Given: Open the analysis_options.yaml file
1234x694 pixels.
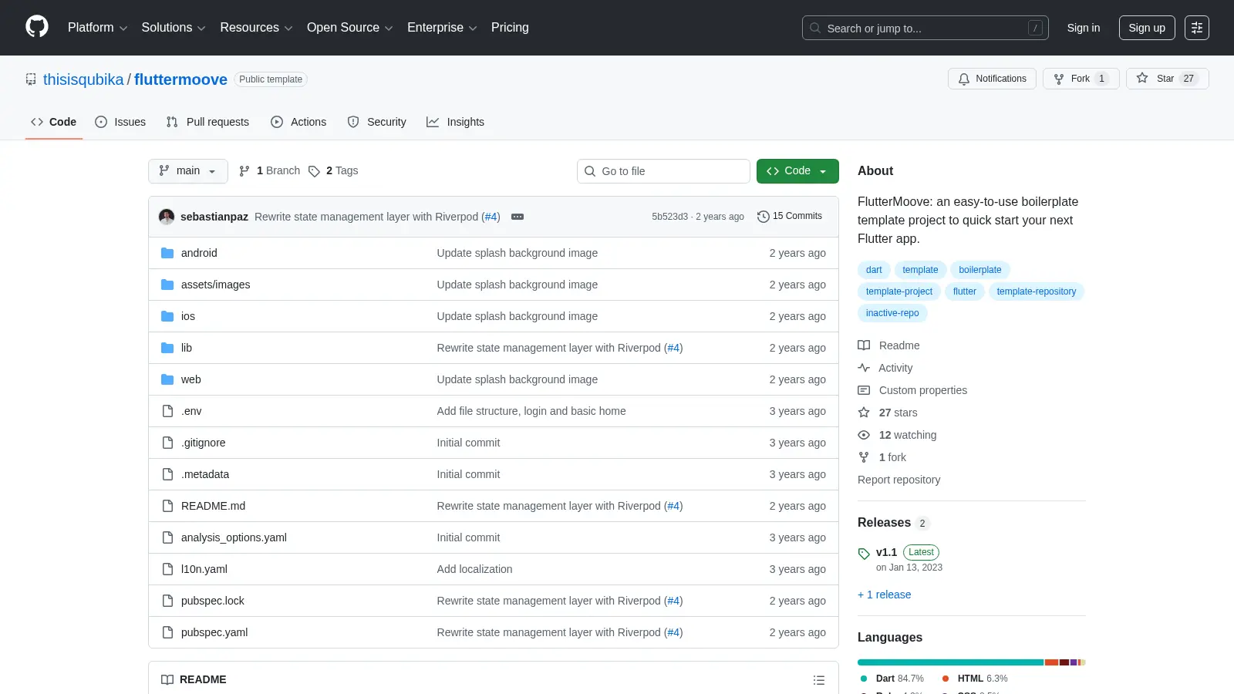Looking at the screenshot, I should [x=234, y=537].
